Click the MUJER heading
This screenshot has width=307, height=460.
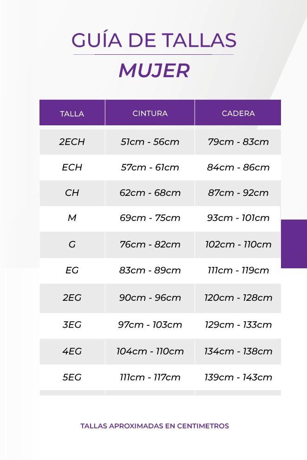point(154,71)
